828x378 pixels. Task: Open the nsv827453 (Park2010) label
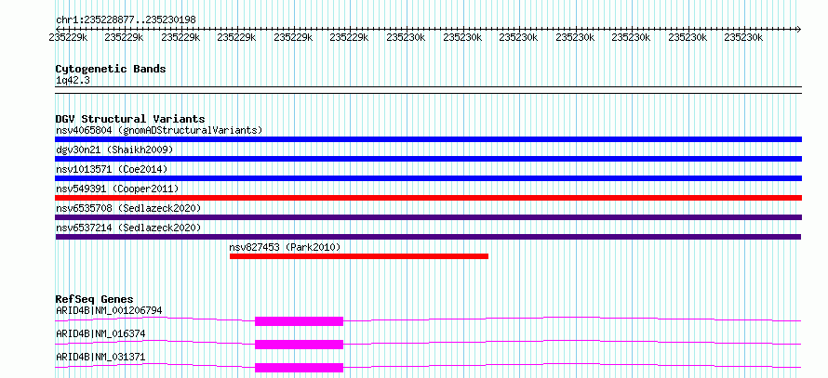pos(285,247)
